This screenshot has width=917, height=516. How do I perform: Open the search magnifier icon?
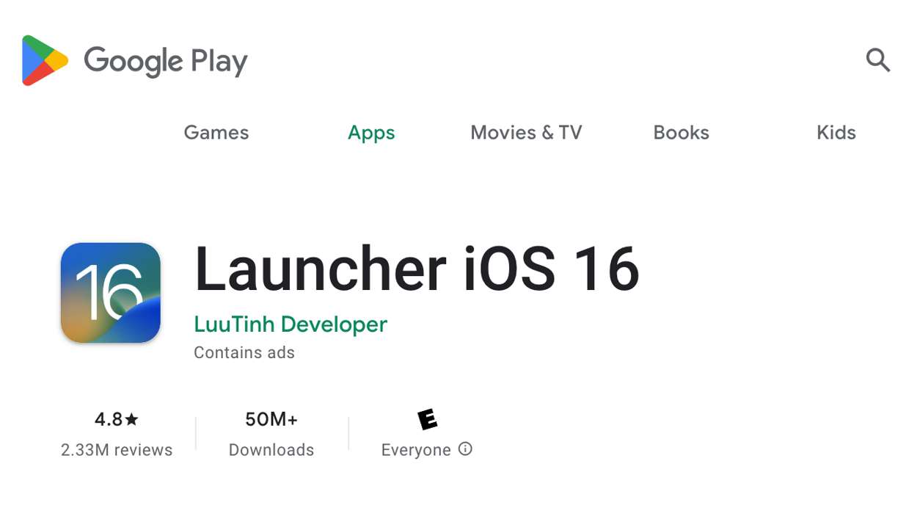pyautogui.click(x=878, y=61)
